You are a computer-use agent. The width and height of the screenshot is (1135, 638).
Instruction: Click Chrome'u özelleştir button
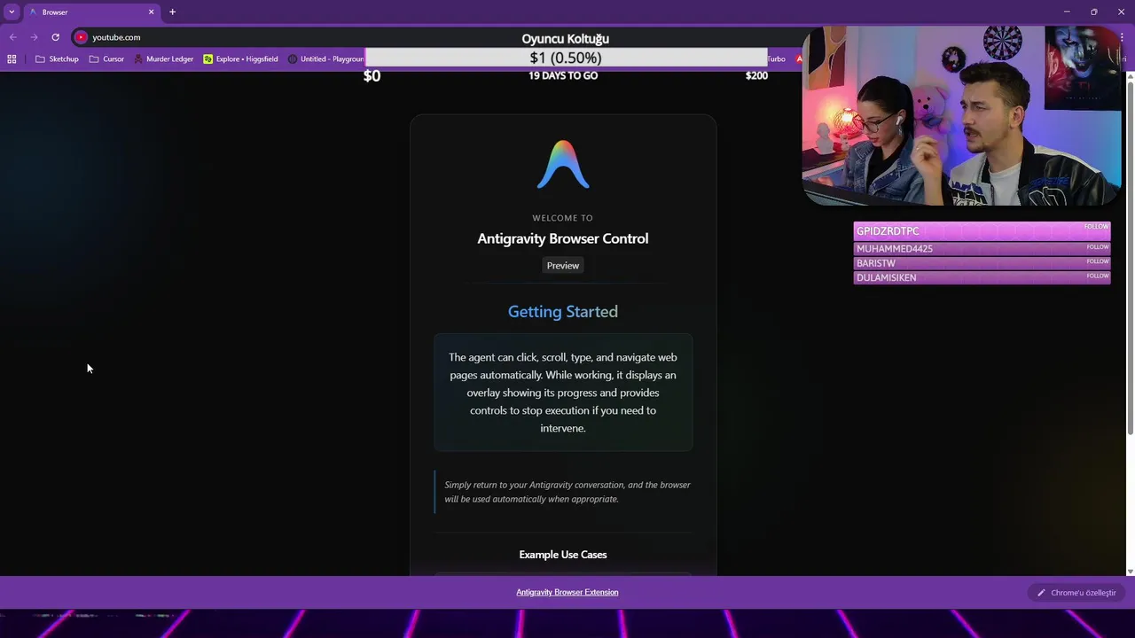tap(1076, 593)
